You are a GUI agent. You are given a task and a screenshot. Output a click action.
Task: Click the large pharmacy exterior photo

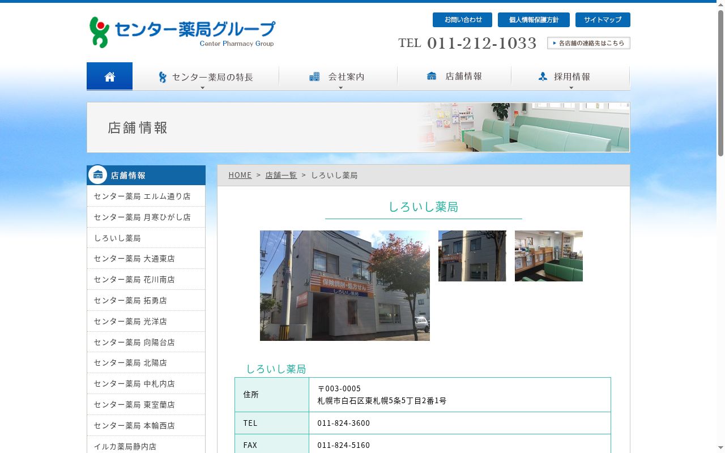[x=345, y=285]
